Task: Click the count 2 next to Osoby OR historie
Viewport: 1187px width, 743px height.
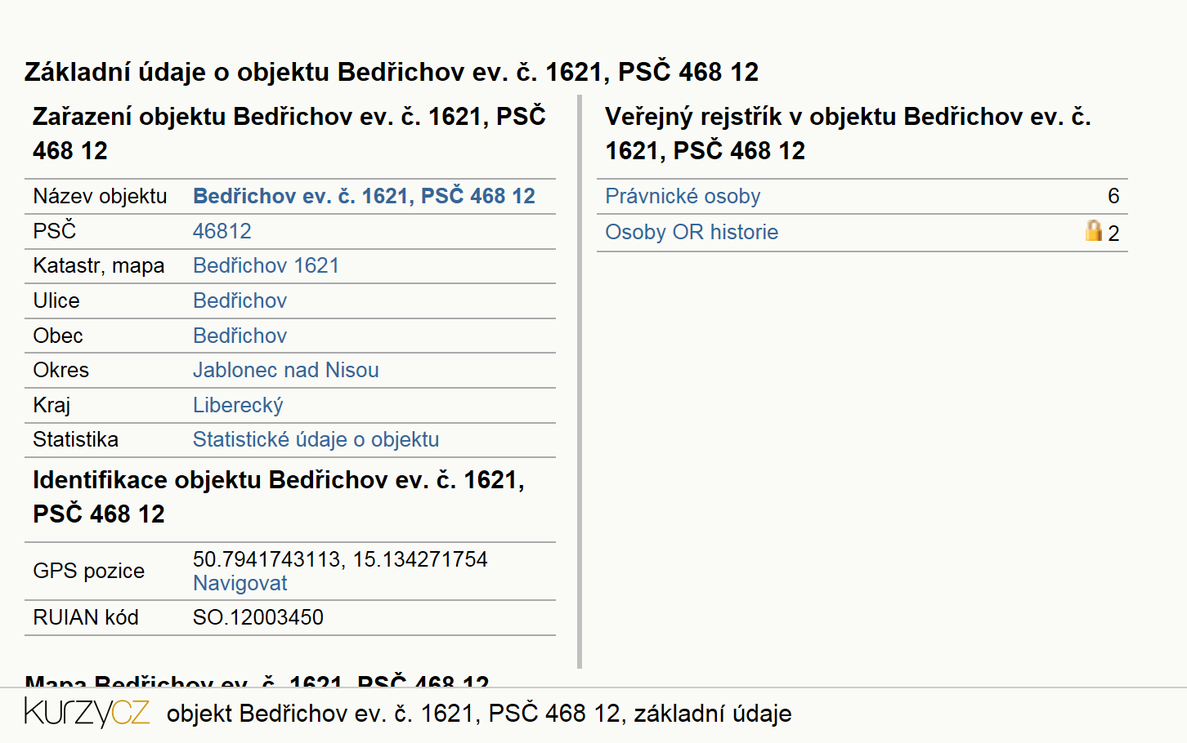Action: pos(1113,234)
